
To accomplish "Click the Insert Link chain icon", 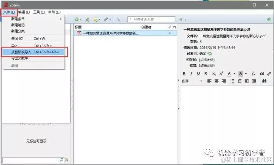I will point(269,74).
